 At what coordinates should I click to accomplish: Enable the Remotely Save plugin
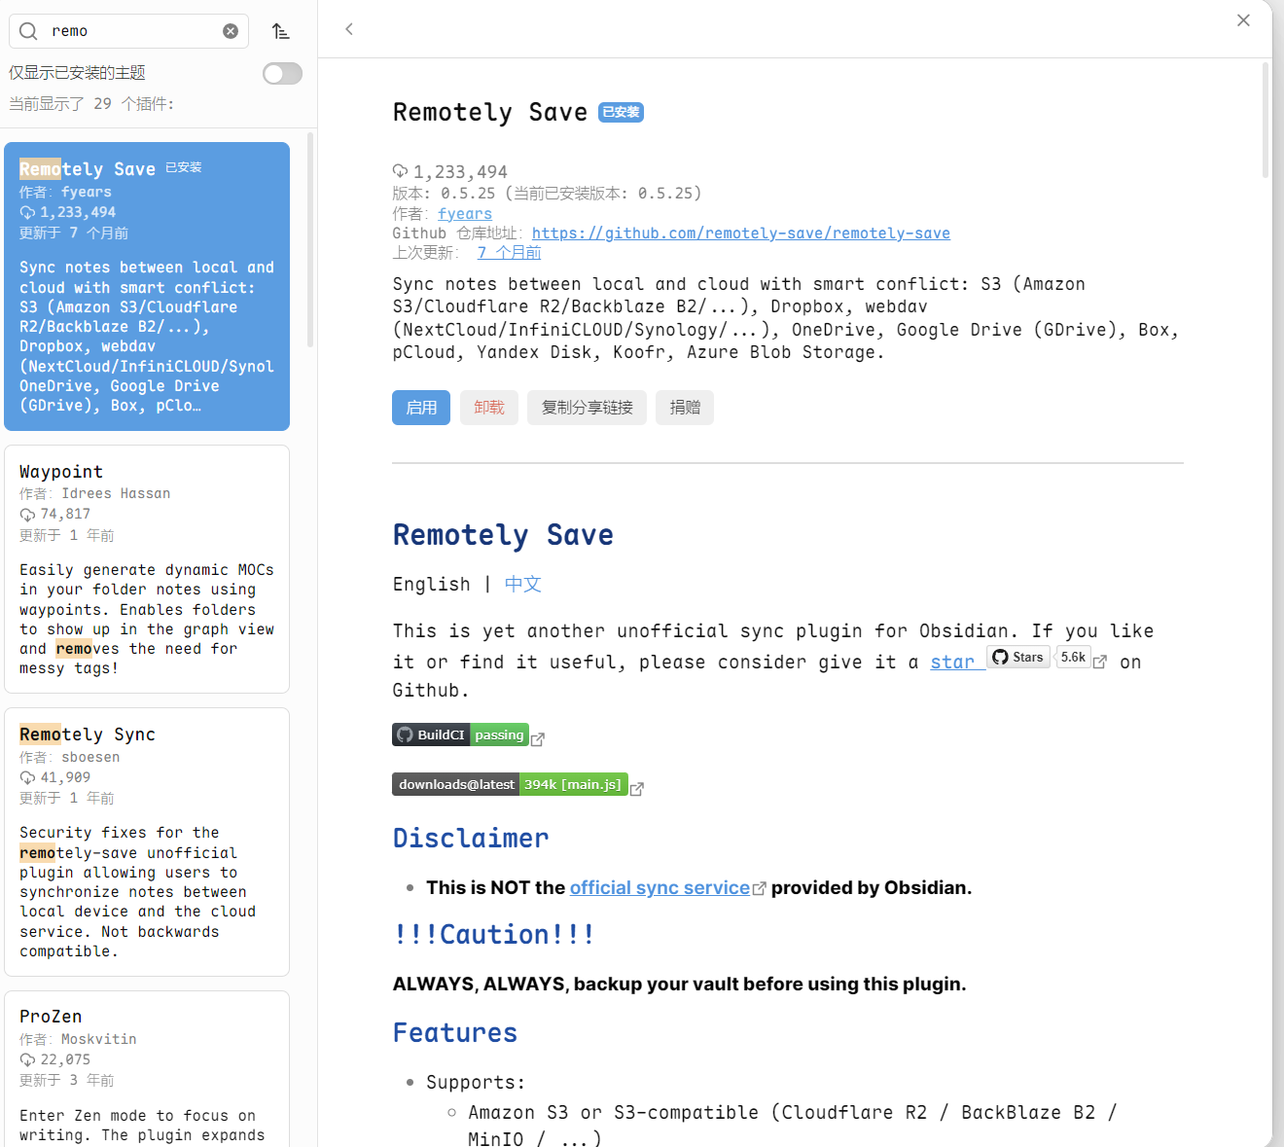(x=420, y=408)
